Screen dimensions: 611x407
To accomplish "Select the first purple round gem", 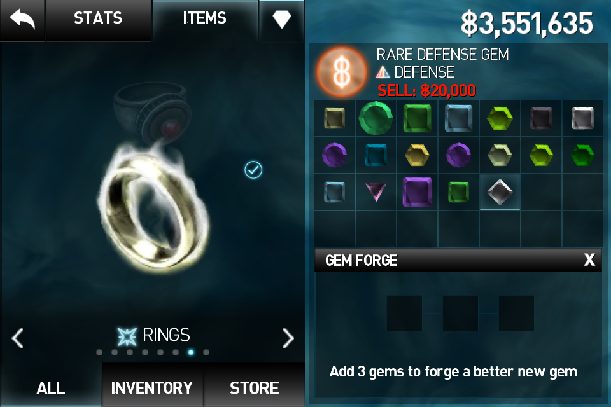I will pyautogui.click(x=334, y=155).
